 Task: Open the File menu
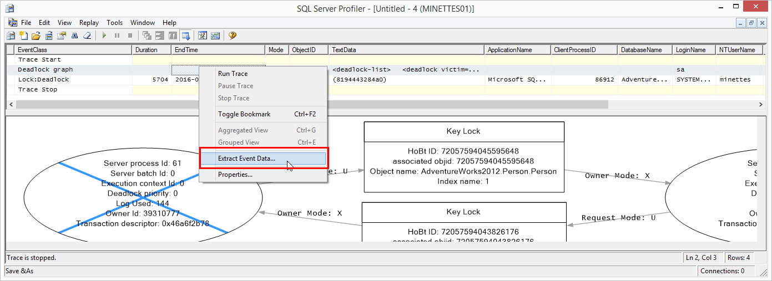click(26, 23)
